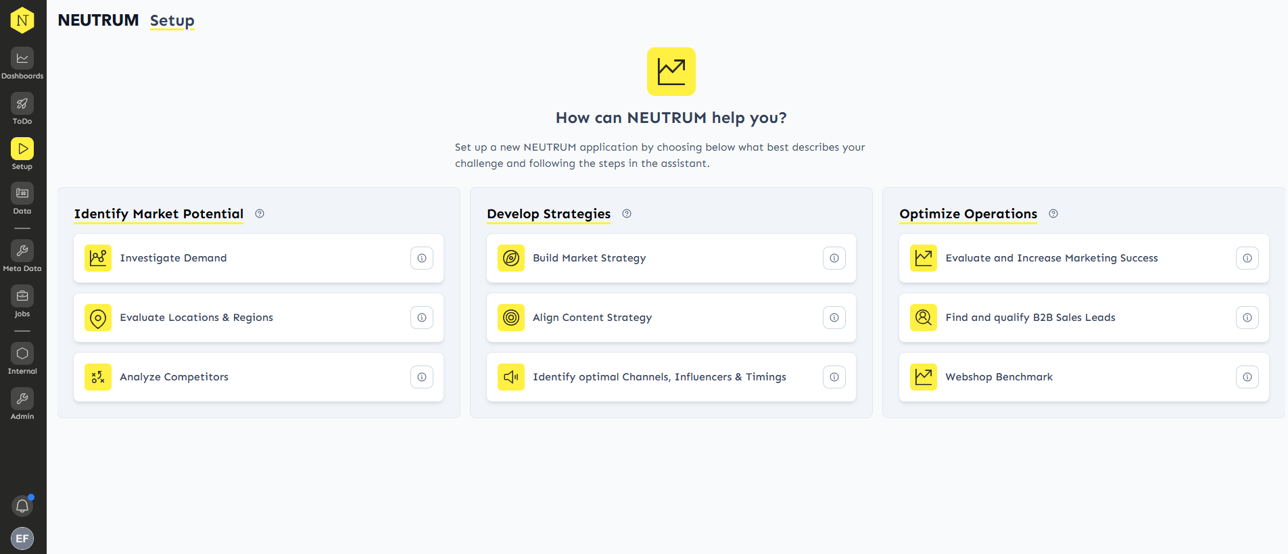Select Find and qualify B2B Sales Leads
This screenshot has width=1288, height=554.
1084,318
